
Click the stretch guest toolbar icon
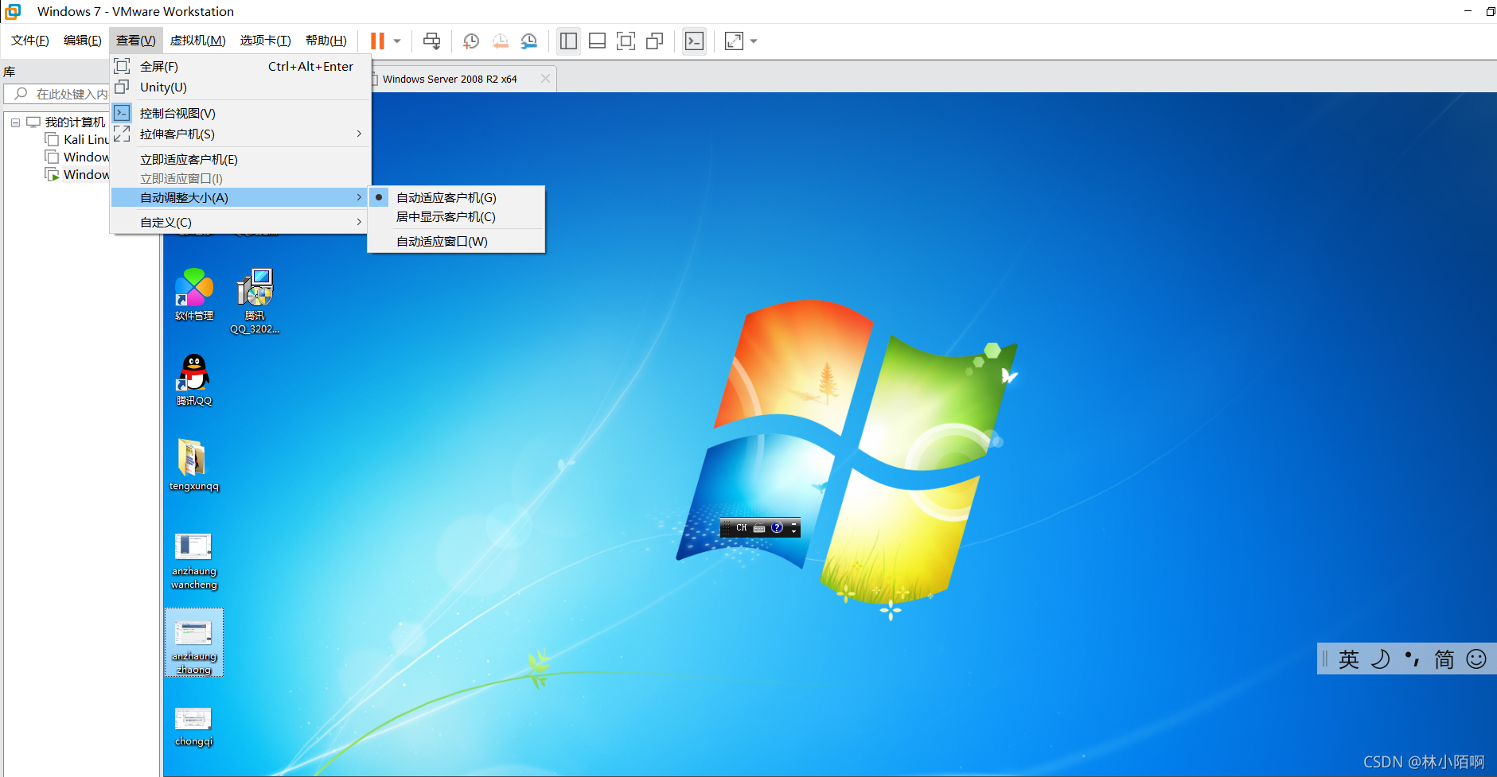734,41
